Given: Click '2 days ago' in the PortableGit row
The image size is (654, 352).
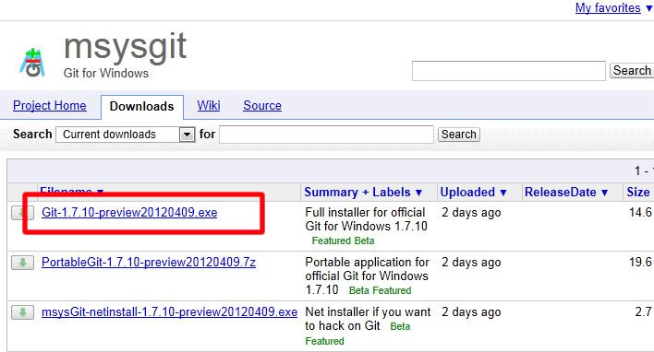Looking at the screenshot, I should [471, 263].
